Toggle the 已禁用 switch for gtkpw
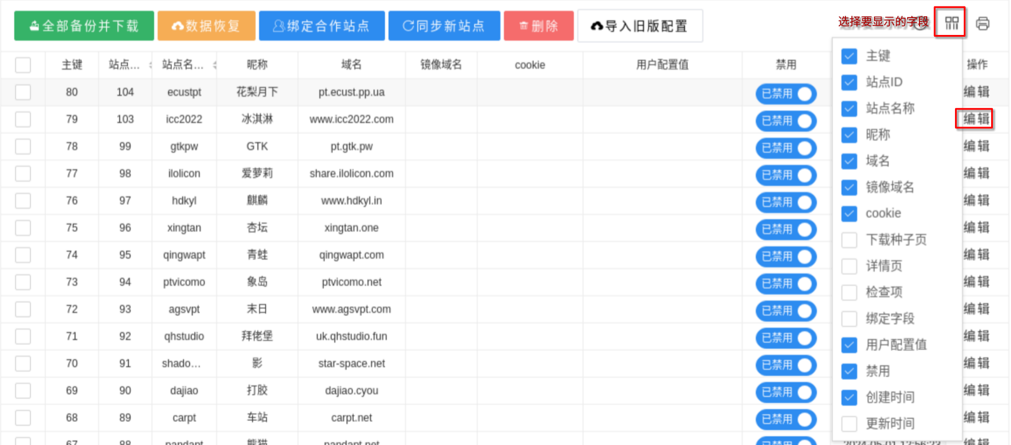Viewport: 1011px width, 445px height. 786,148
